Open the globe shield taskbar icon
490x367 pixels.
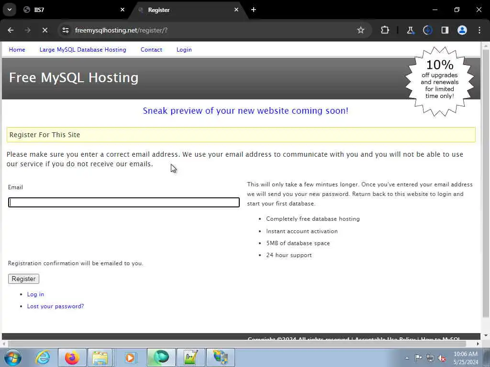tap(220, 357)
